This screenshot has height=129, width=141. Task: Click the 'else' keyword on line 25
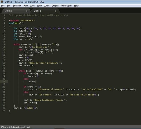[26, 79]
